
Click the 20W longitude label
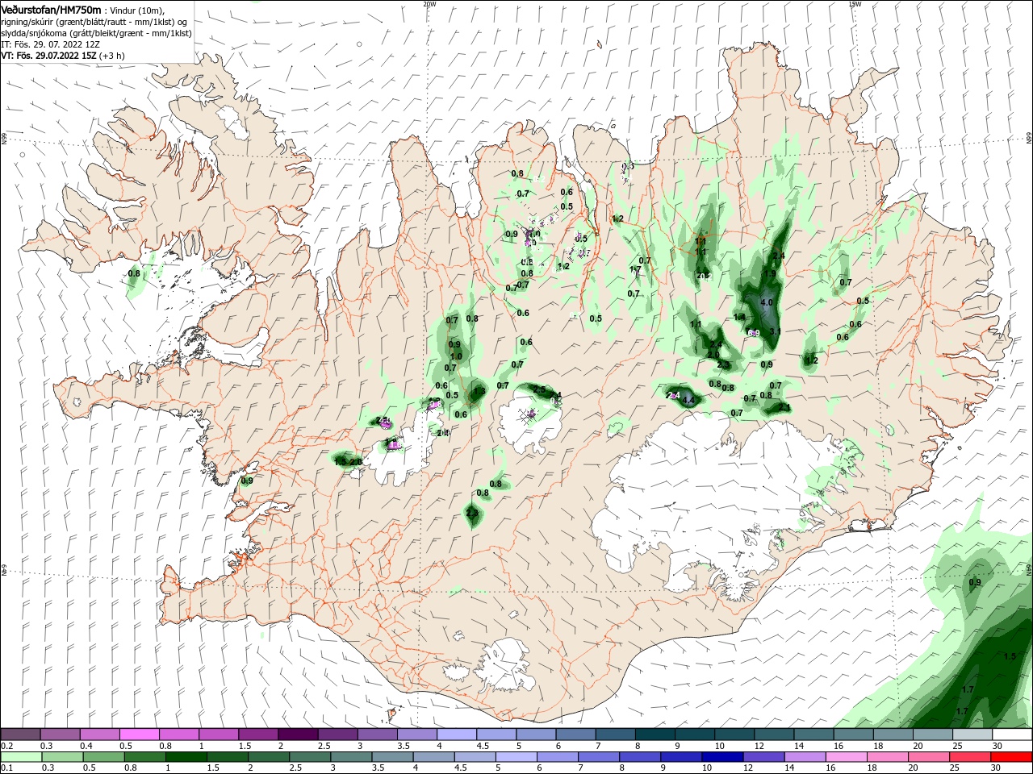point(429,4)
